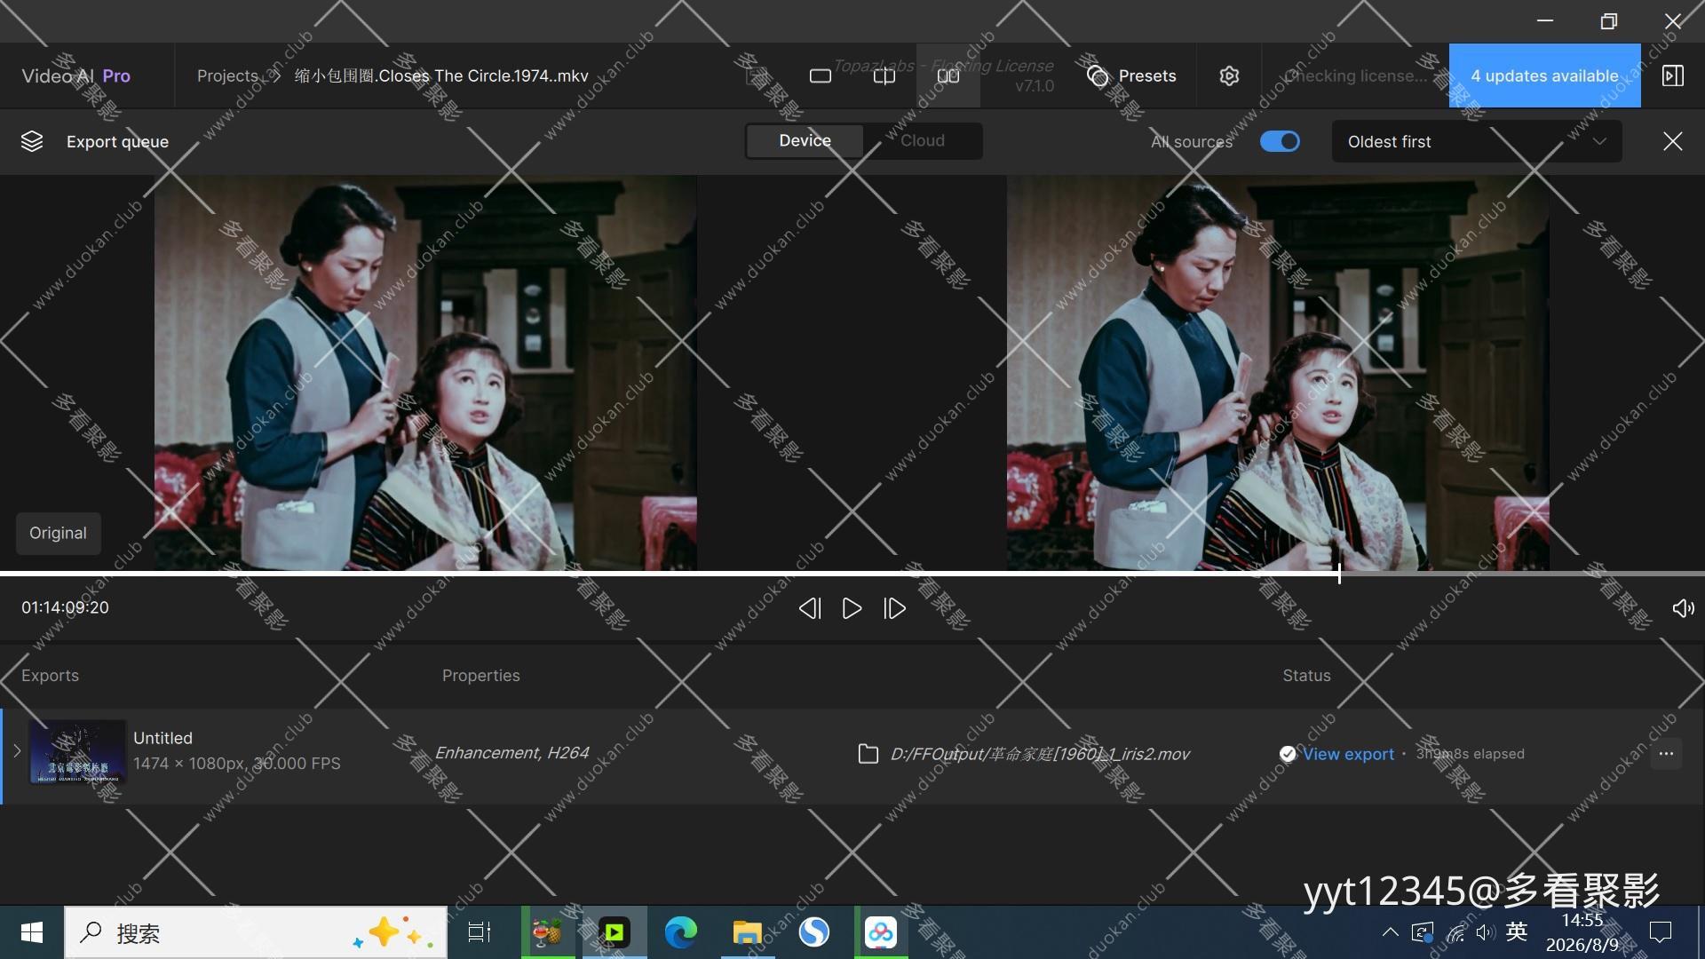This screenshot has height=959, width=1705.
Task: Click the timeline playhead marker
Action: [x=1339, y=574]
